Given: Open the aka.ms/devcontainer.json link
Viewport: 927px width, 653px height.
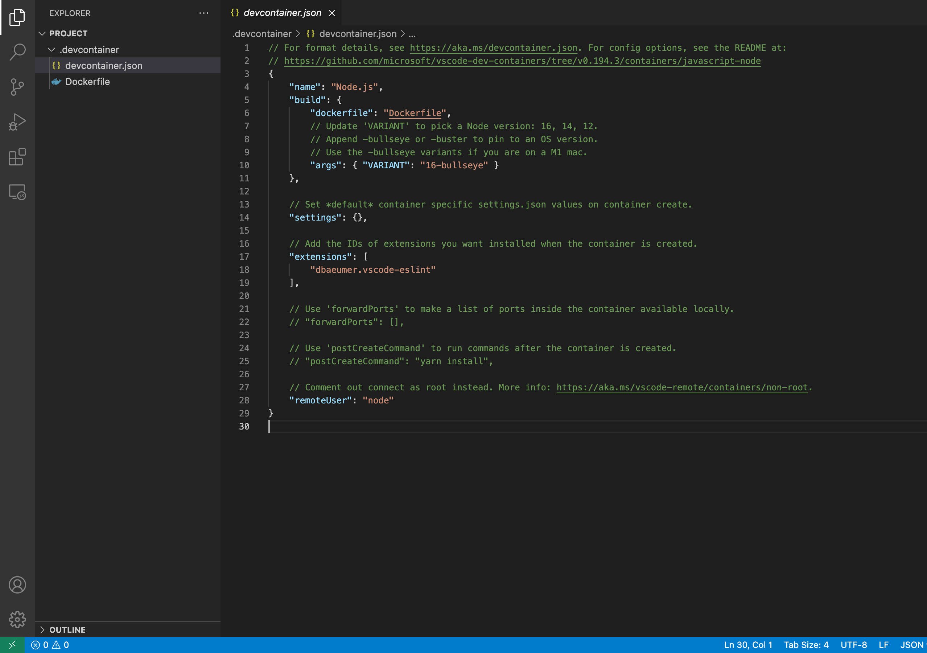Looking at the screenshot, I should click(493, 48).
